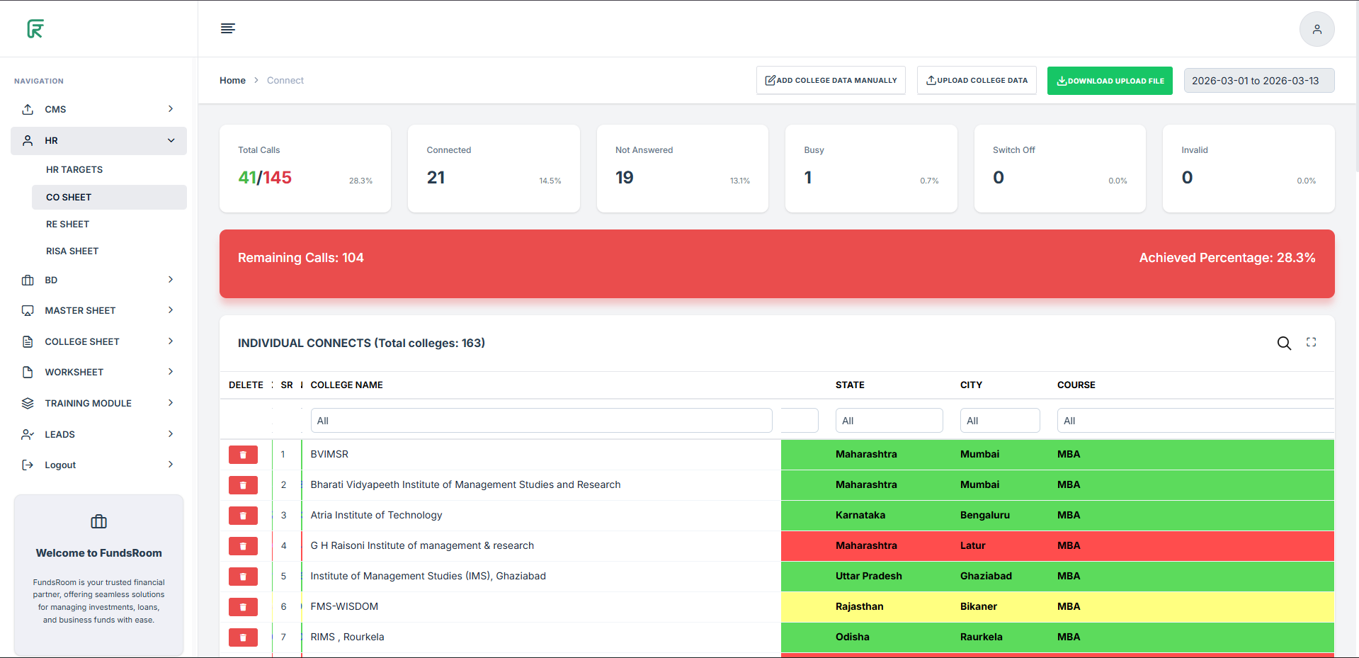The width and height of the screenshot is (1359, 658).
Task: Select HR TARGETS in sidebar
Action: tap(74, 170)
